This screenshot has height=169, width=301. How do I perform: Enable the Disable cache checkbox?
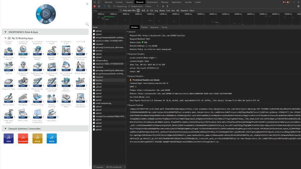point(129,6)
